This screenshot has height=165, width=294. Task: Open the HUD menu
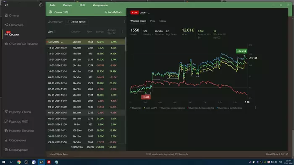(82, 5)
